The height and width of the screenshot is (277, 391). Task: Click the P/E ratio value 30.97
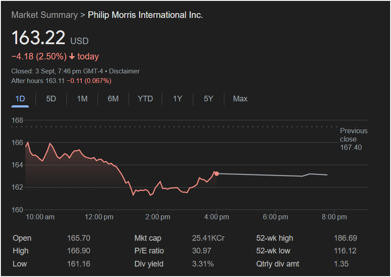click(202, 251)
